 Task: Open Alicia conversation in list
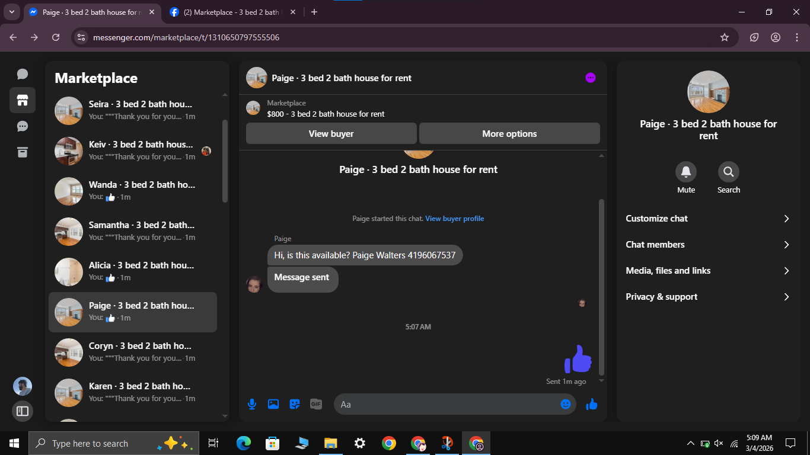point(133,271)
